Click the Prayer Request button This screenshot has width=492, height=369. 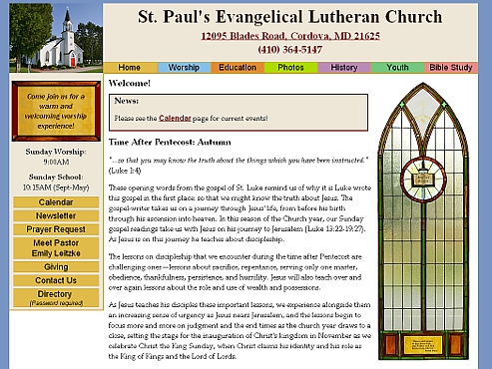56,229
